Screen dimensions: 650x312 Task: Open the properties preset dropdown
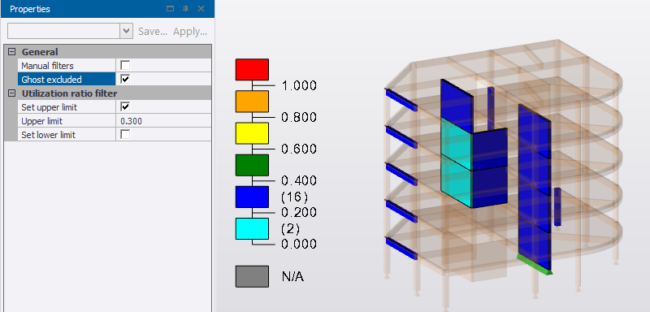tap(126, 31)
